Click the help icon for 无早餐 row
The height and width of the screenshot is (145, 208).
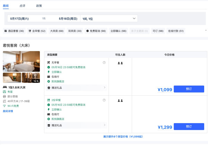pyautogui.click(x=104, y=62)
